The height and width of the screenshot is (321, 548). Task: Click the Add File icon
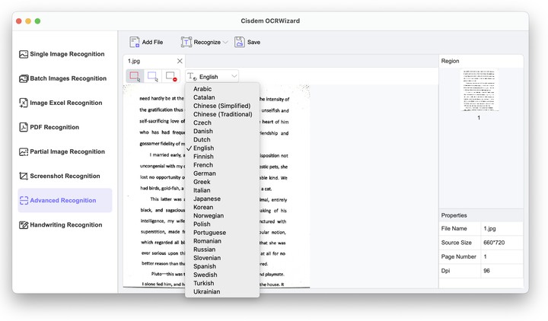135,42
